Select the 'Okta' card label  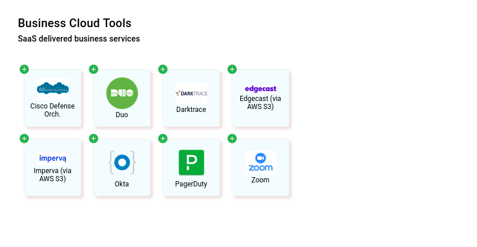point(122,184)
